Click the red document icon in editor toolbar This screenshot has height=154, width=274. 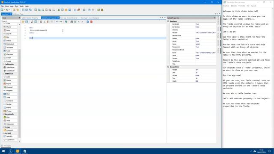[x=91, y=22]
